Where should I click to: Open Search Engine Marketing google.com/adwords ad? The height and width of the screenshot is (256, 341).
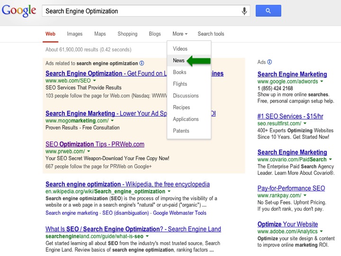pyautogui.click(x=292, y=74)
